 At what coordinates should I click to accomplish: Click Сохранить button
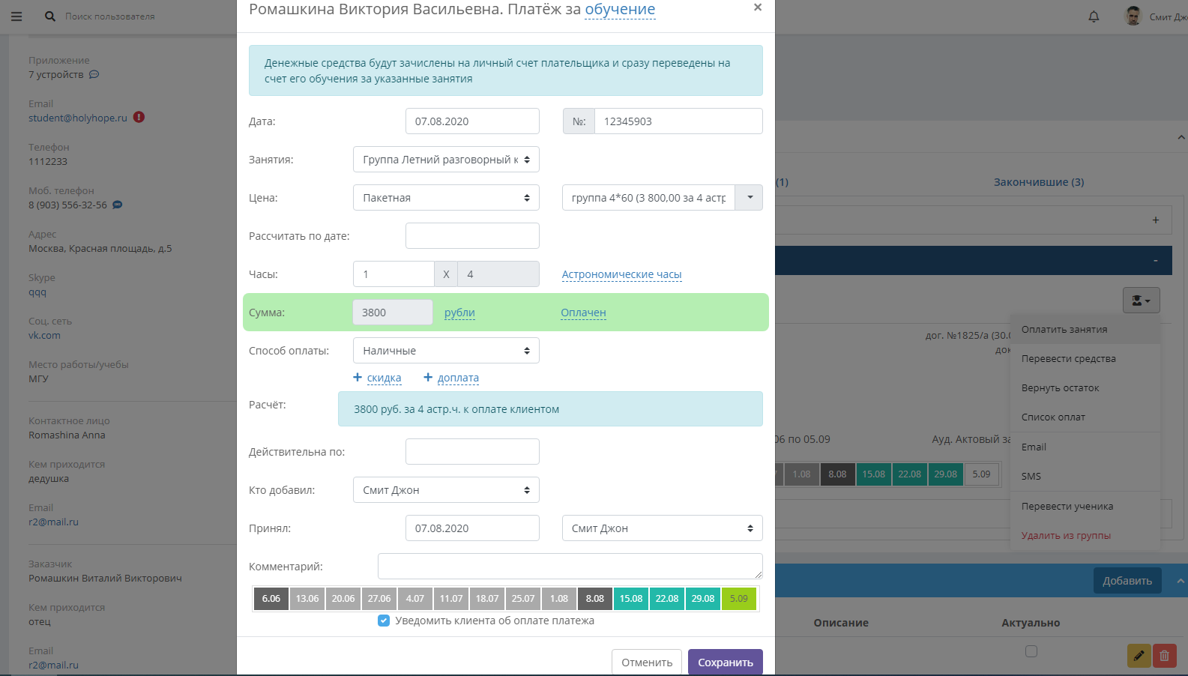726,663
